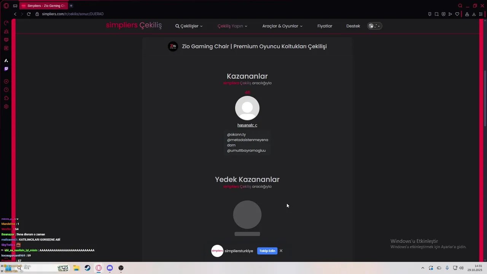
Task: Click the @metadaistenmeyena mention text
Action: (248, 140)
